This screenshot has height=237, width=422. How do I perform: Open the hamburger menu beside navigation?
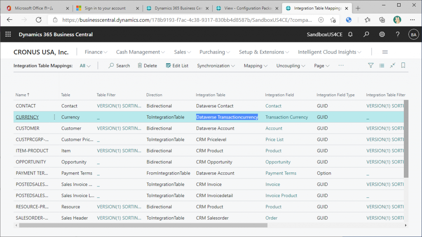tap(385, 52)
